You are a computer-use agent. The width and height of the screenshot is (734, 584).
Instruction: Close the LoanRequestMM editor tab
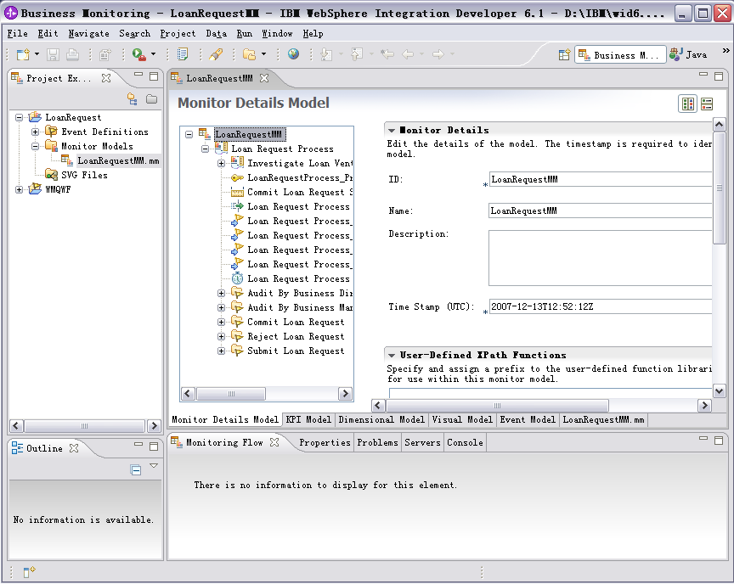tap(264, 78)
